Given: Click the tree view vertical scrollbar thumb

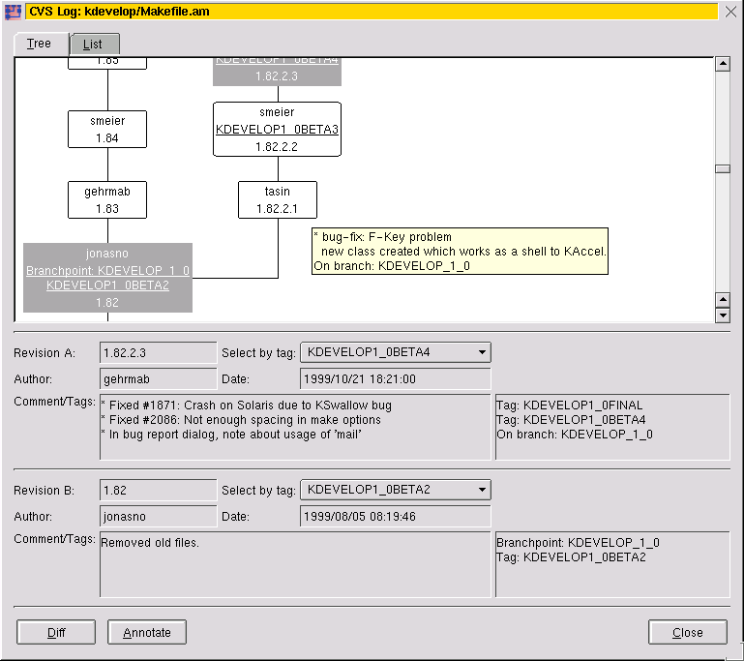Looking at the screenshot, I should click(x=722, y=169).
